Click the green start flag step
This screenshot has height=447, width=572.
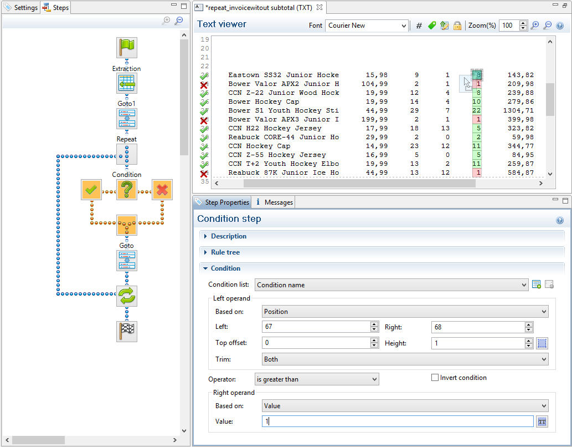[x=127, y=48]
